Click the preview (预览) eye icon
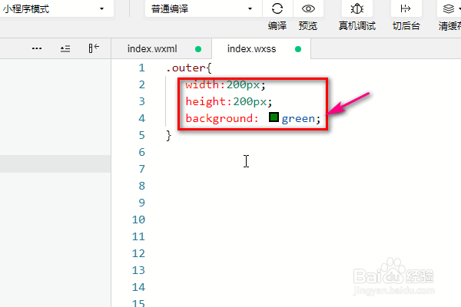 (308, 8)
